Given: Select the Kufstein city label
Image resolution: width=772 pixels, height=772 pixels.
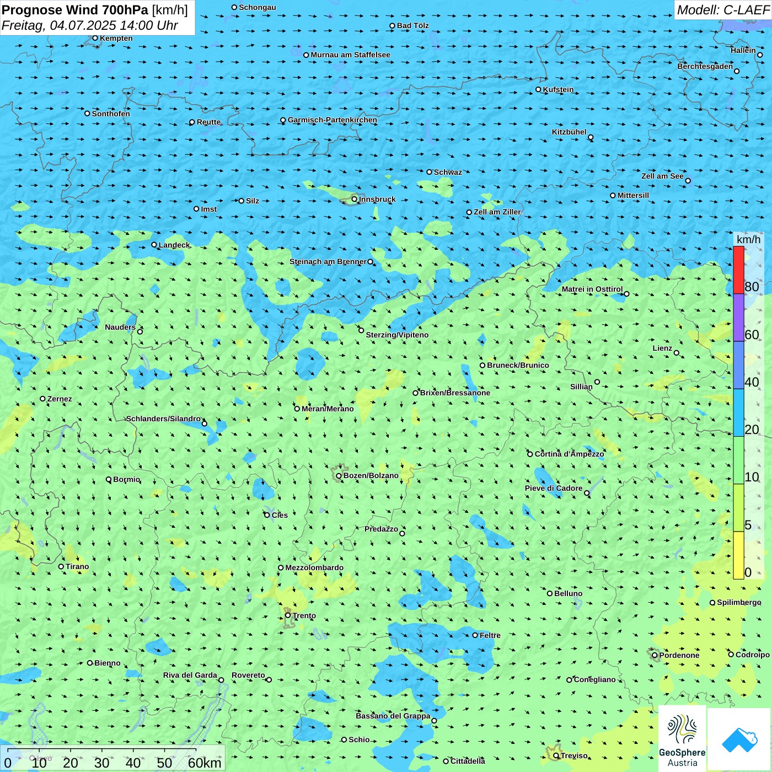Looking at the screenshot, I should point(558,90).
